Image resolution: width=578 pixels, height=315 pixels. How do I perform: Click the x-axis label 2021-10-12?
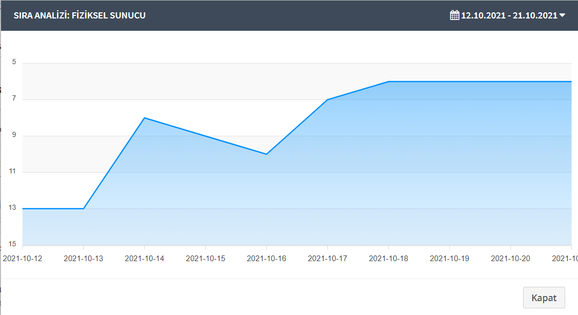[23, 259]
